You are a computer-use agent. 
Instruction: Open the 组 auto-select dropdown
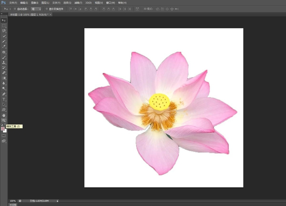[x=36, y=9]
